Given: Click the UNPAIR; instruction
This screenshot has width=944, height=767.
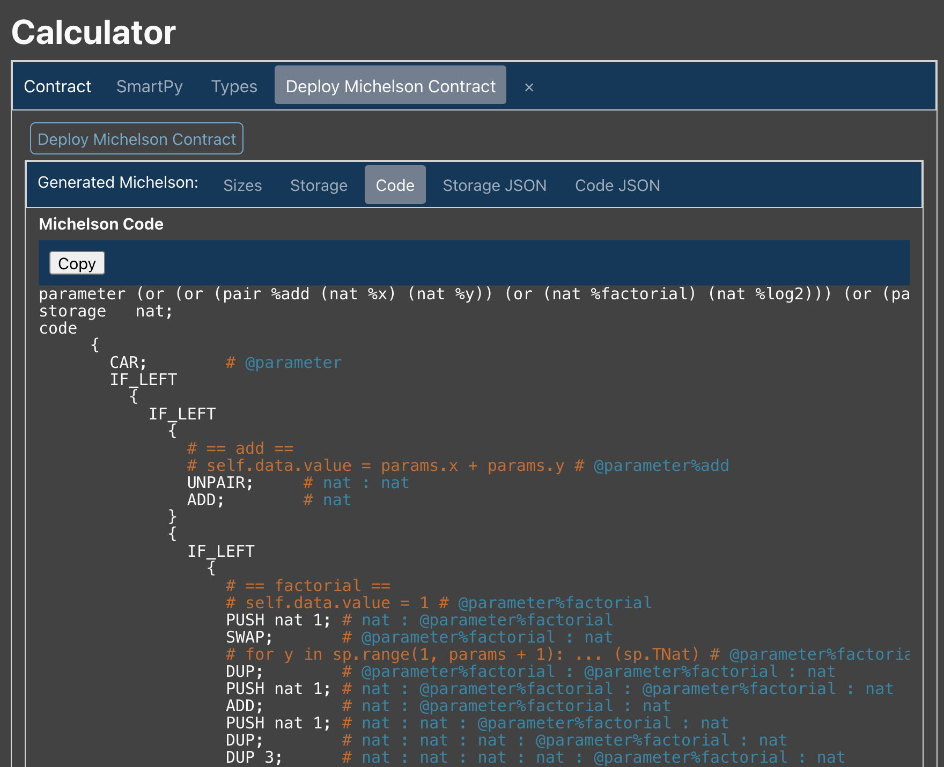Looking at the screenshot, I should click(220, 483).
